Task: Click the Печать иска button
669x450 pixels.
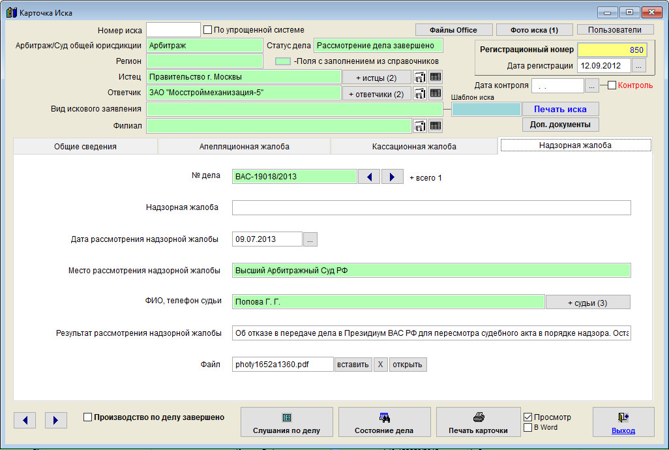Action: 560,109
